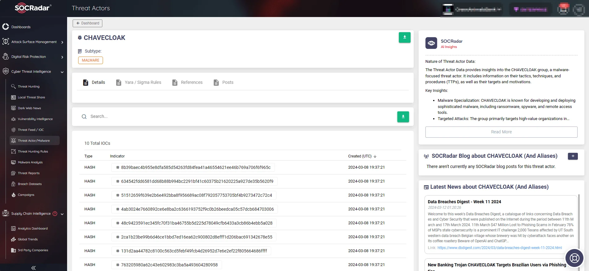
Task: Expand Attack Surface Management chevron
Action: 62,42
